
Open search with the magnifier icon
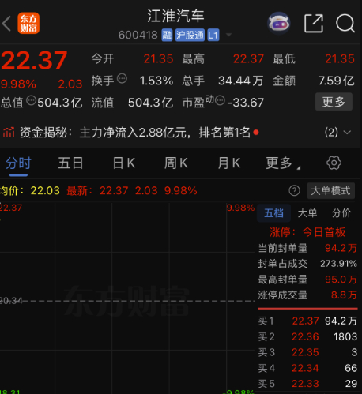point(345,24)
